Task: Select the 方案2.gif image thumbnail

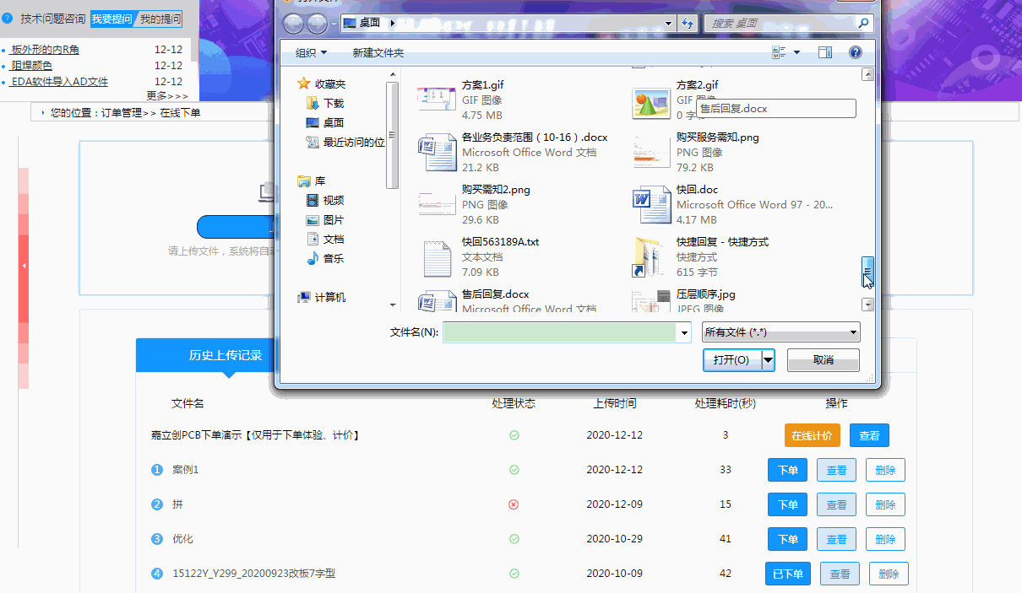Action: click(651, 100)
